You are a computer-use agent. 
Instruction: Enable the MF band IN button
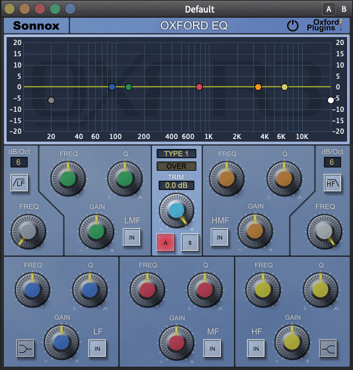click(212, 348)
